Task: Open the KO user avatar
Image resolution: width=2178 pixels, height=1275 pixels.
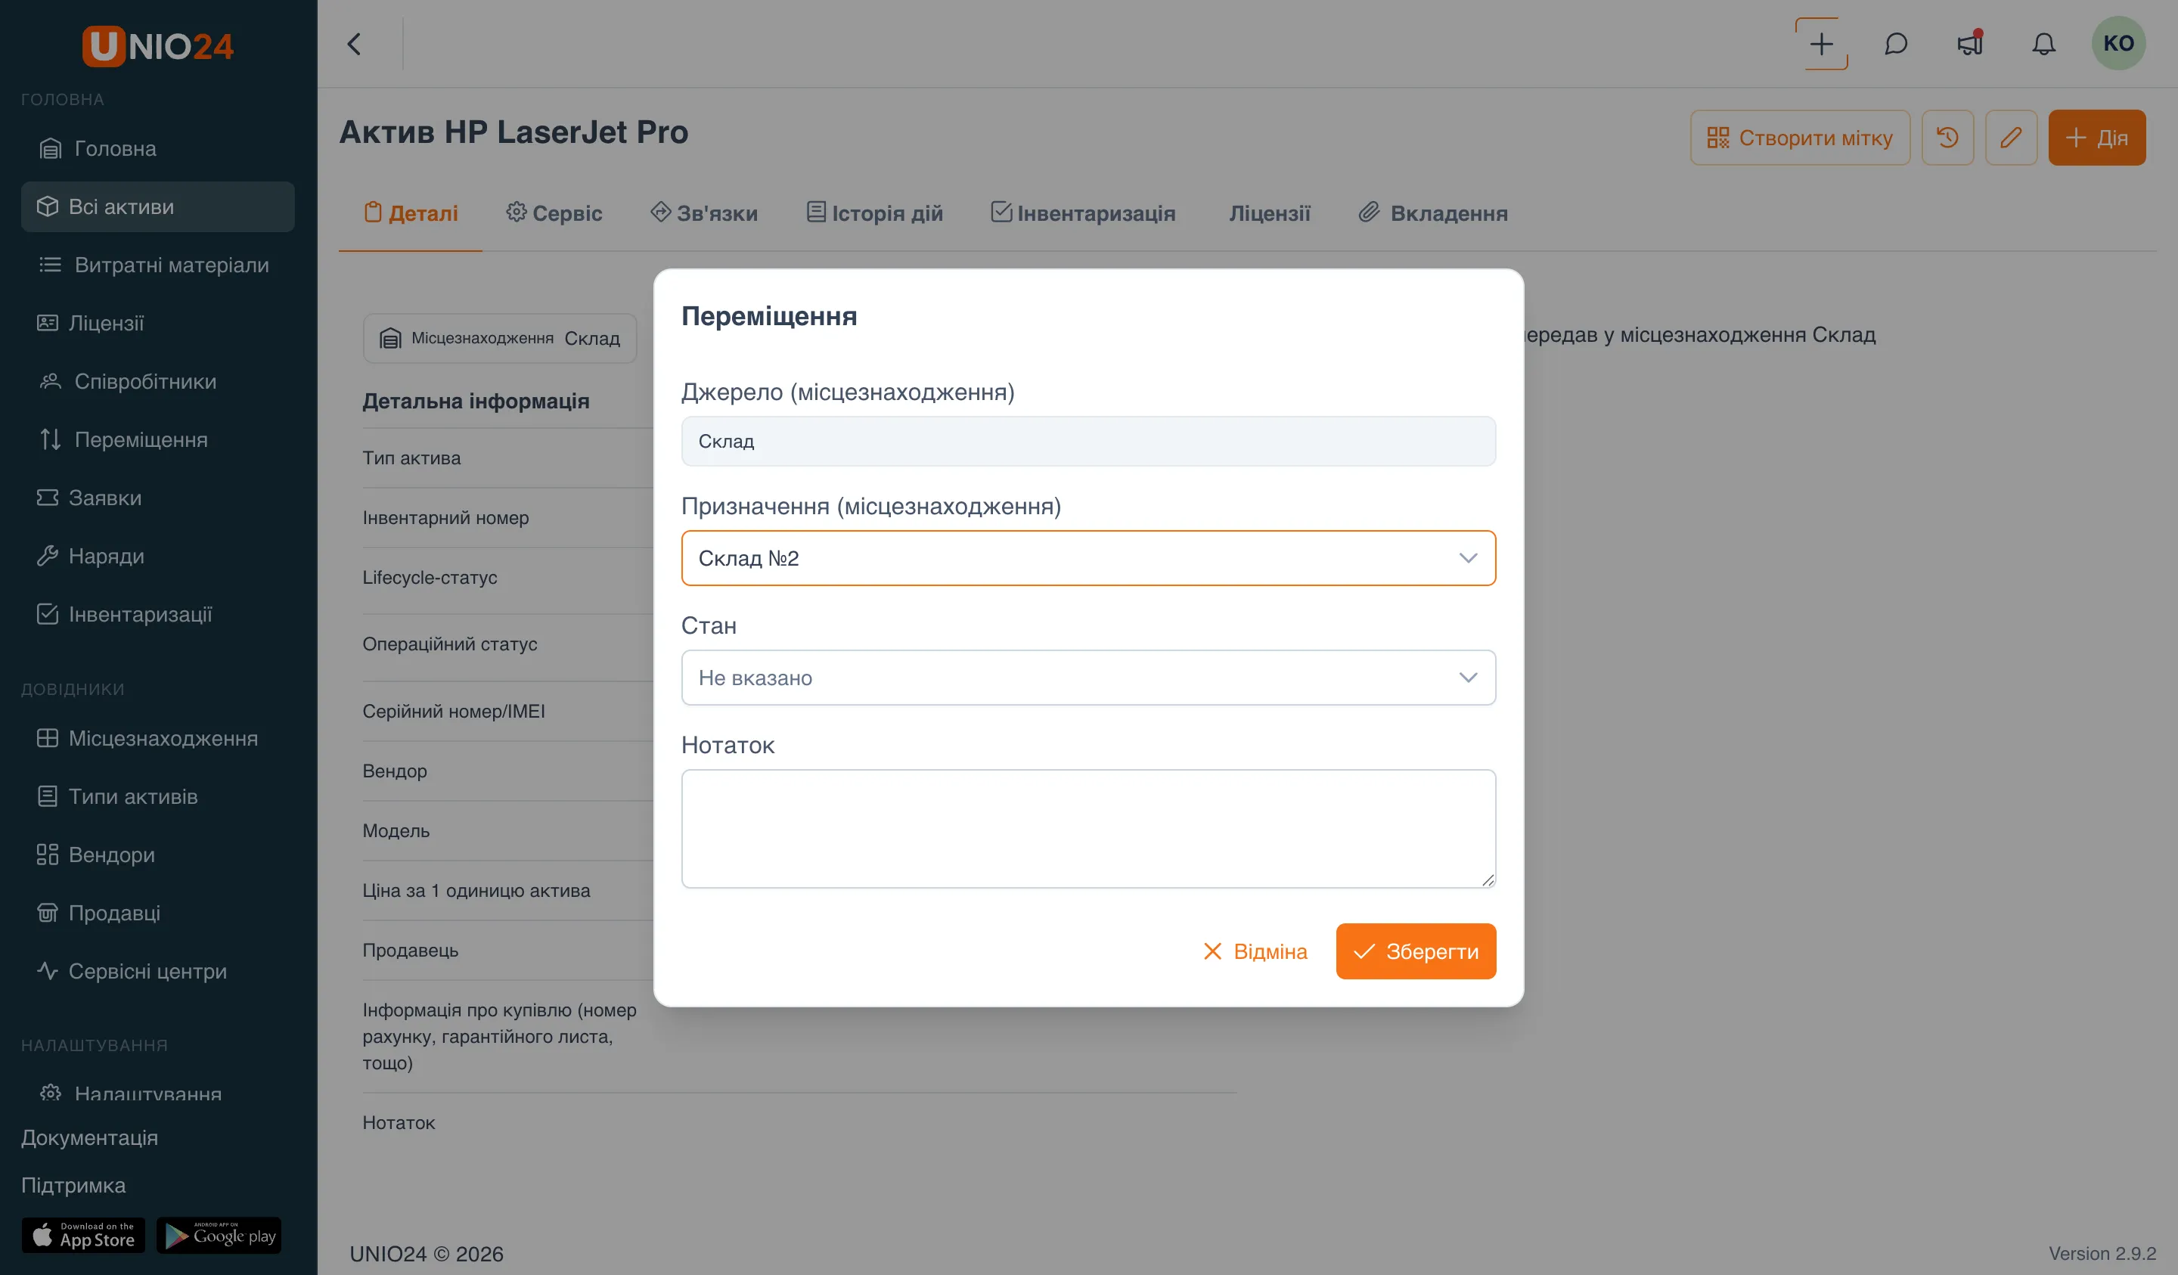Action: (2118, 43)
